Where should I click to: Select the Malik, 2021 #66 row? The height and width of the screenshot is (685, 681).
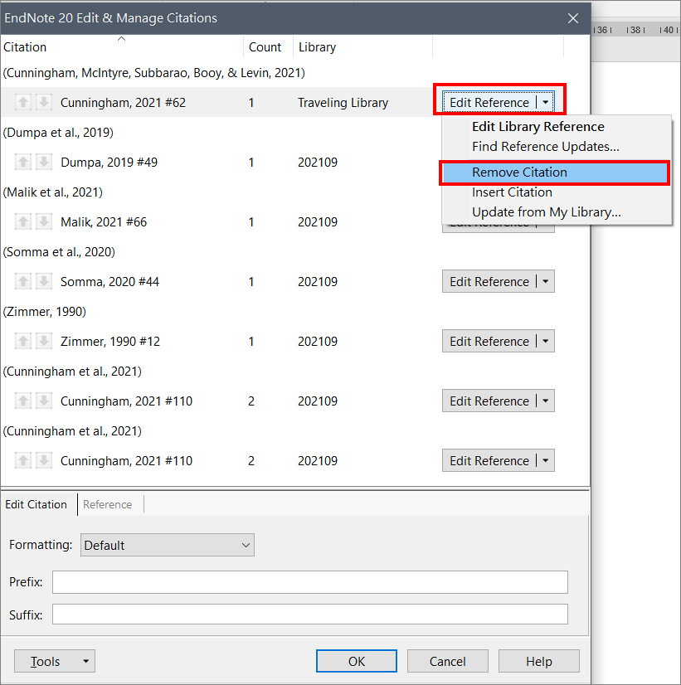point(104,222)
